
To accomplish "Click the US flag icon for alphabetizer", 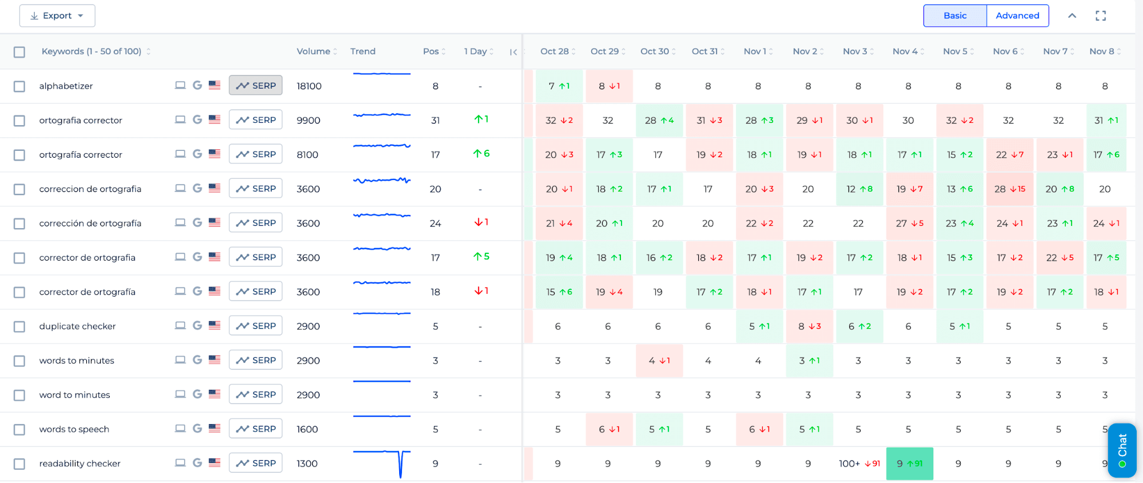I will pos(214,85).
